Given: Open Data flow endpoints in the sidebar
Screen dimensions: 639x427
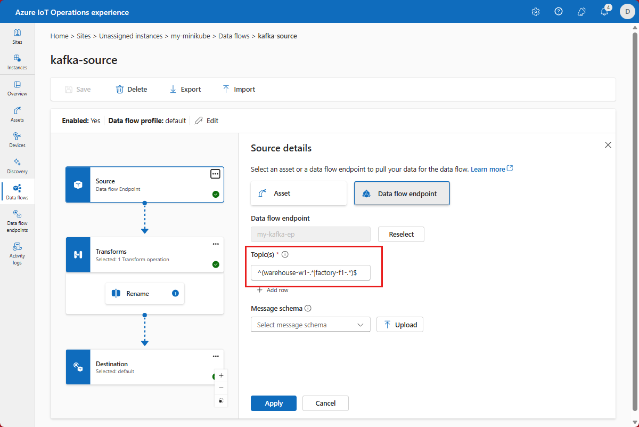Looking at the screenshot, I should pos(17,221).
